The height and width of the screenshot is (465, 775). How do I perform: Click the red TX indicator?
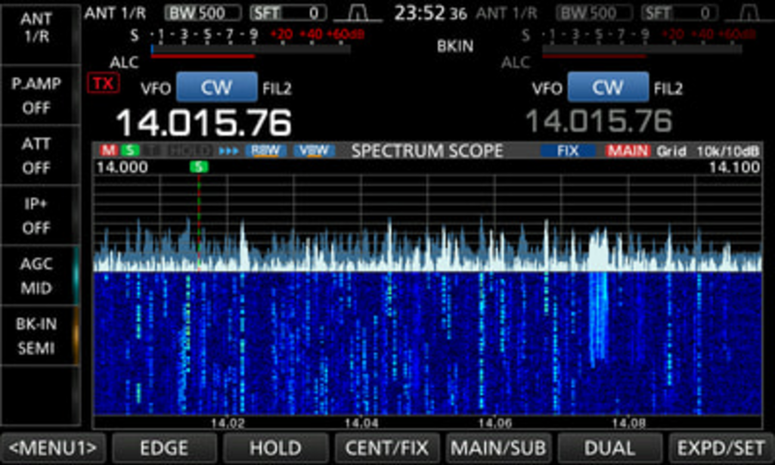click(104, 83)
